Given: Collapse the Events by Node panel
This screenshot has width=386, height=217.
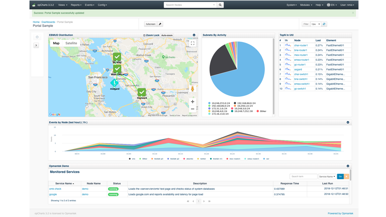Looking at the screenshot, I should 348,122.
